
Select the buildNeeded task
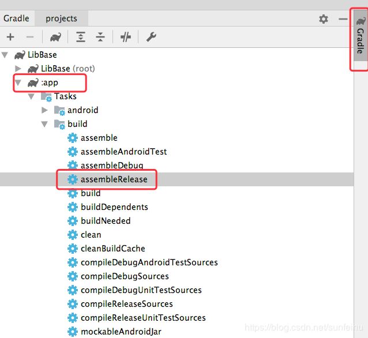tap(177, 221)
